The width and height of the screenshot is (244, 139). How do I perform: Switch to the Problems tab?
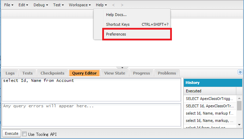coord(167,73)
